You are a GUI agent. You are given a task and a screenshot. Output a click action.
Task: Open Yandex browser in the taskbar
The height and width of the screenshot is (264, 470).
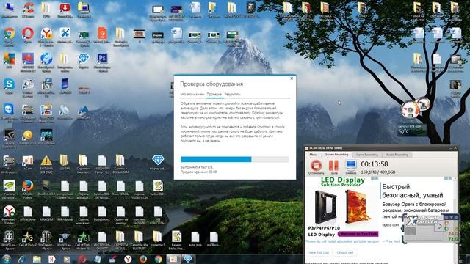tap(128, 259)
